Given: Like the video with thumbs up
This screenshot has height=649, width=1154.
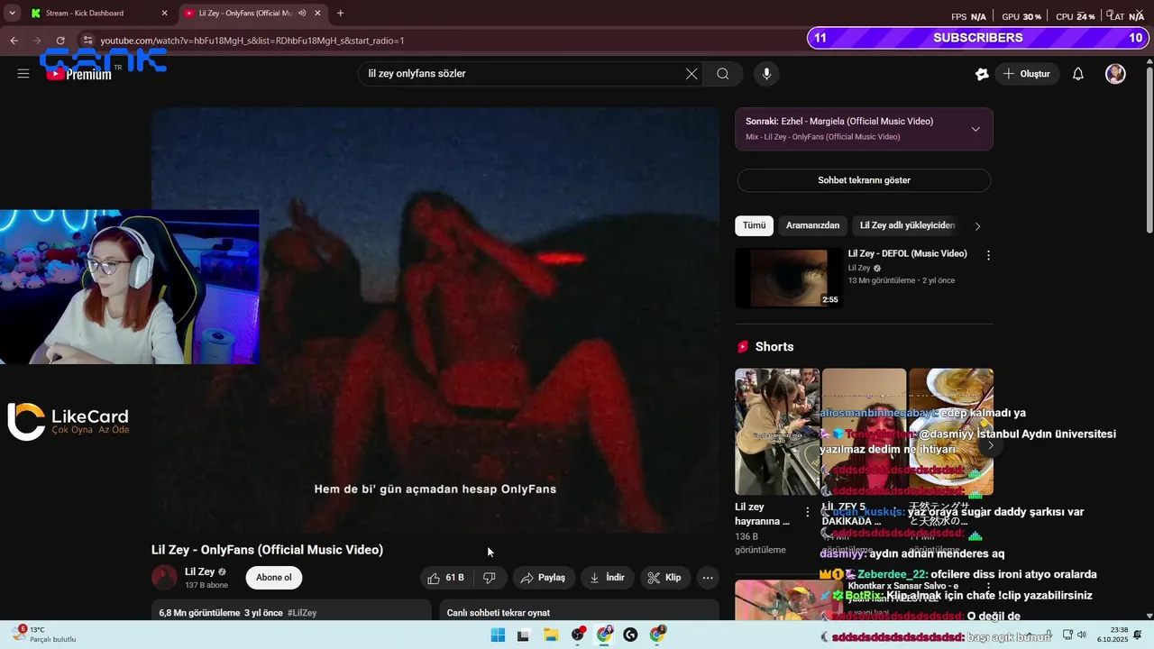Looking at the screenshot, I should pos(445,578).
